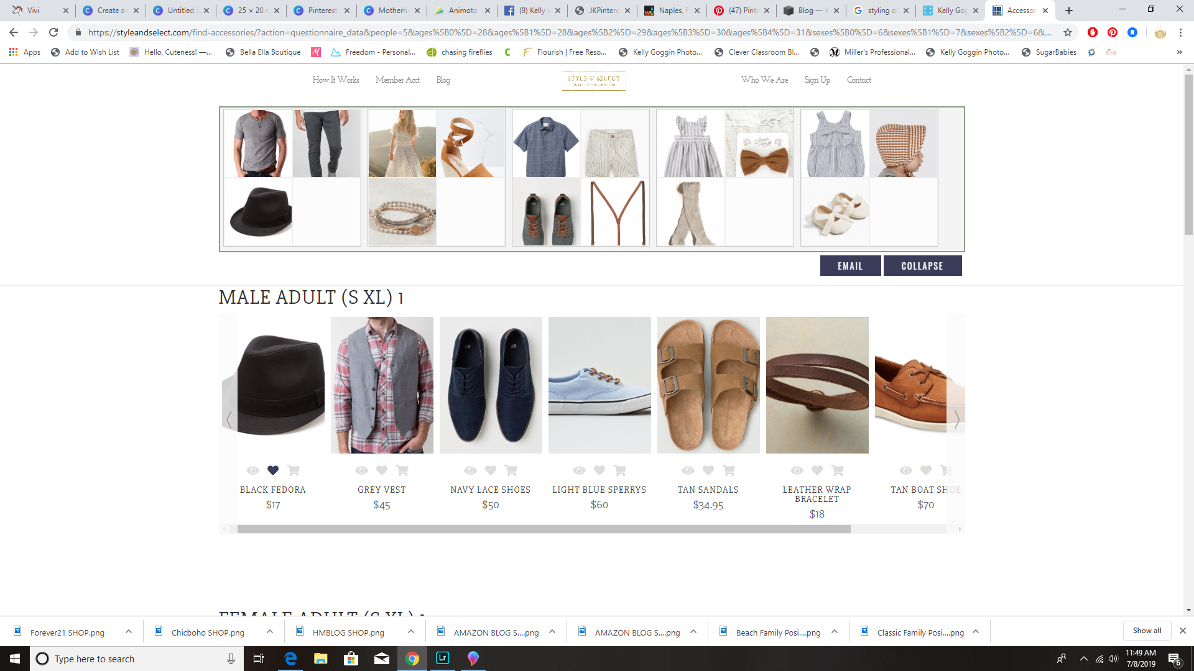The image size is (1194, 671).
Task: Add Tan Sandals to cart
Action: click(x=729, y=470)
